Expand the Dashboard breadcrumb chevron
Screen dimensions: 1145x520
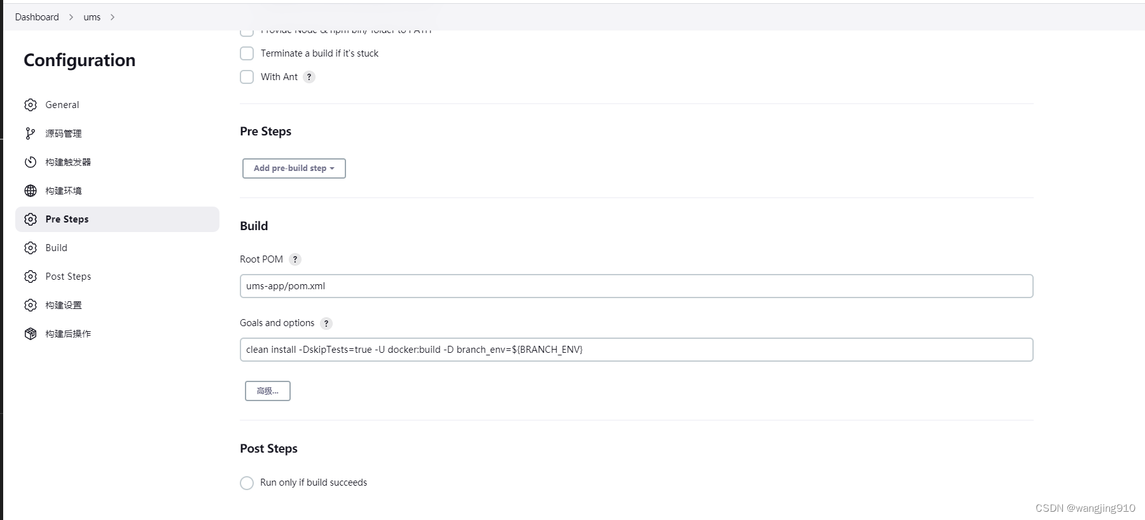(x=71, y=17)
